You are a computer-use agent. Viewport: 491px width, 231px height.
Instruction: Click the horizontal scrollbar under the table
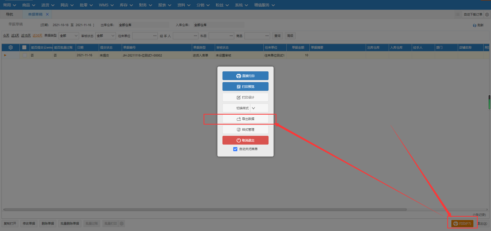[205, 209]
